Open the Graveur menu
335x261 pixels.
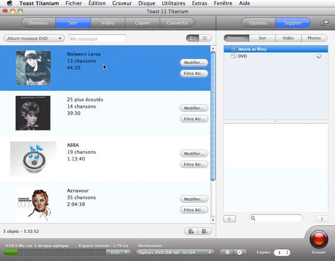[122, 3]
